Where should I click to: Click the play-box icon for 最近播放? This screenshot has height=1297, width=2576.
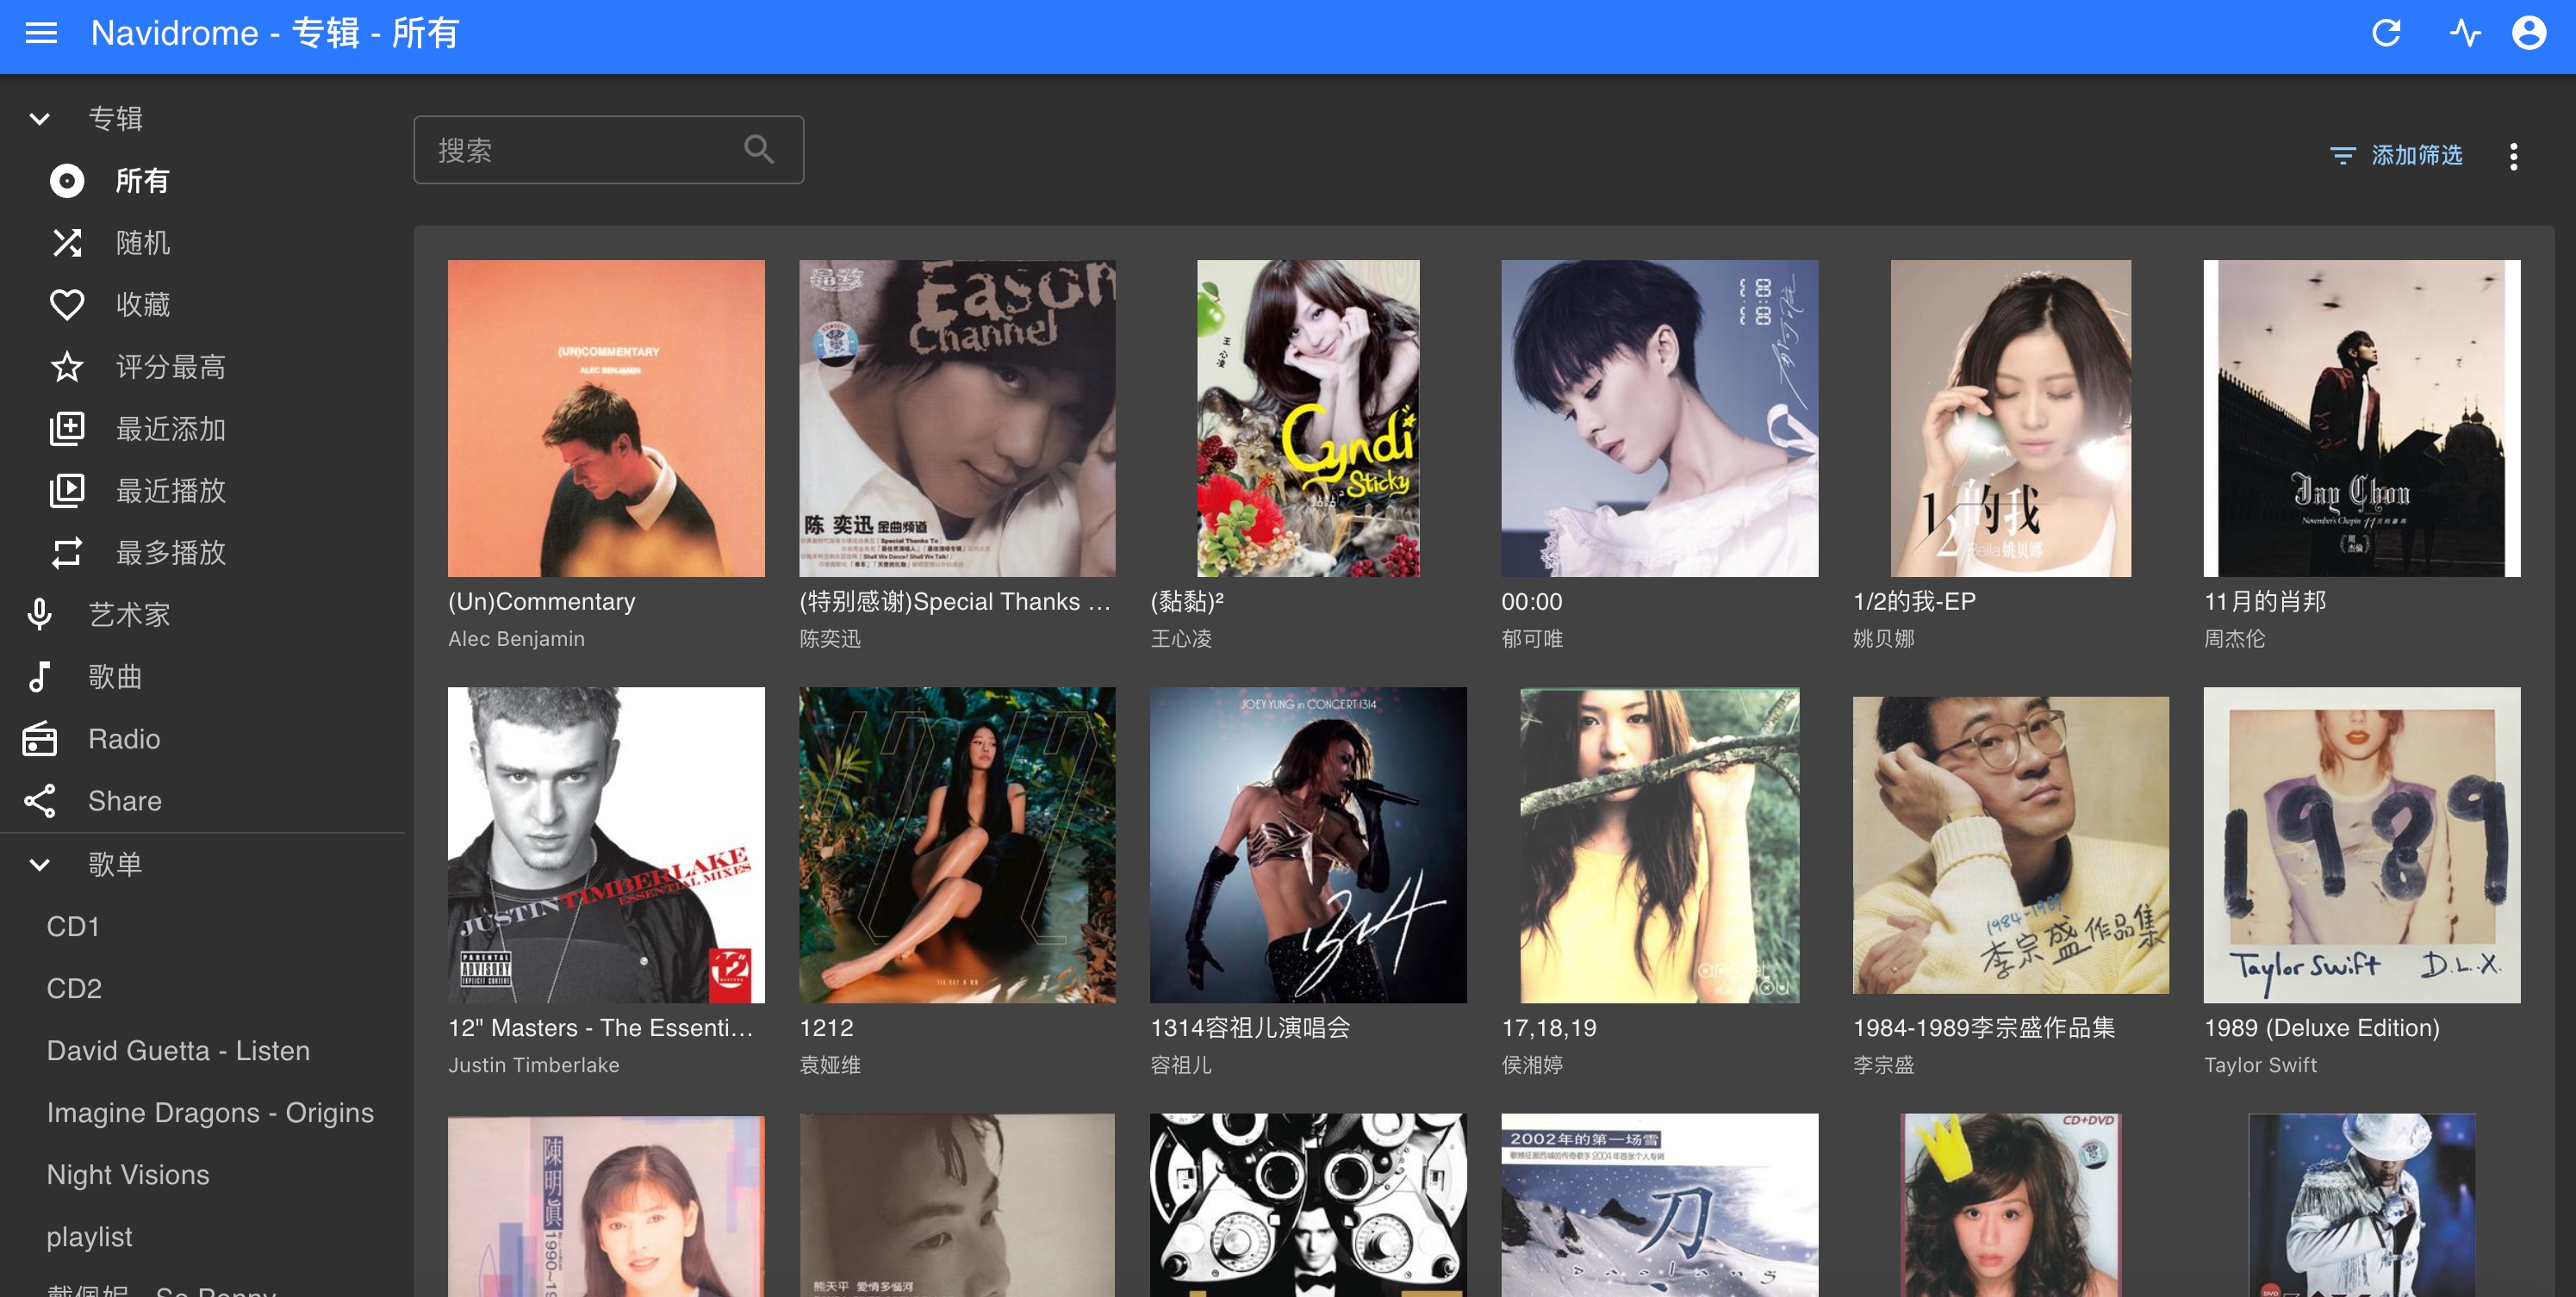coord(67,491)
